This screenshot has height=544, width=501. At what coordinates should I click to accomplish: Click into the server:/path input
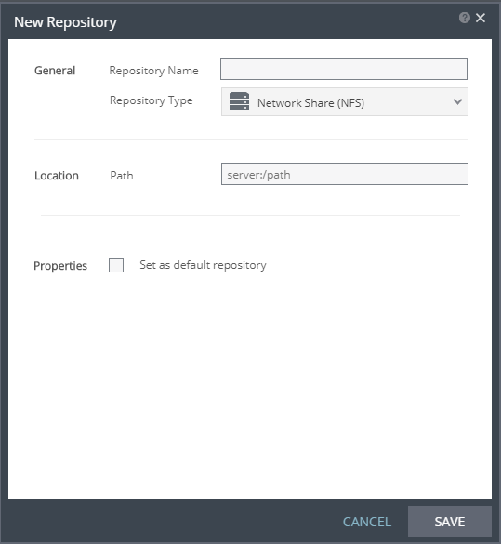[x=345, y=174]
